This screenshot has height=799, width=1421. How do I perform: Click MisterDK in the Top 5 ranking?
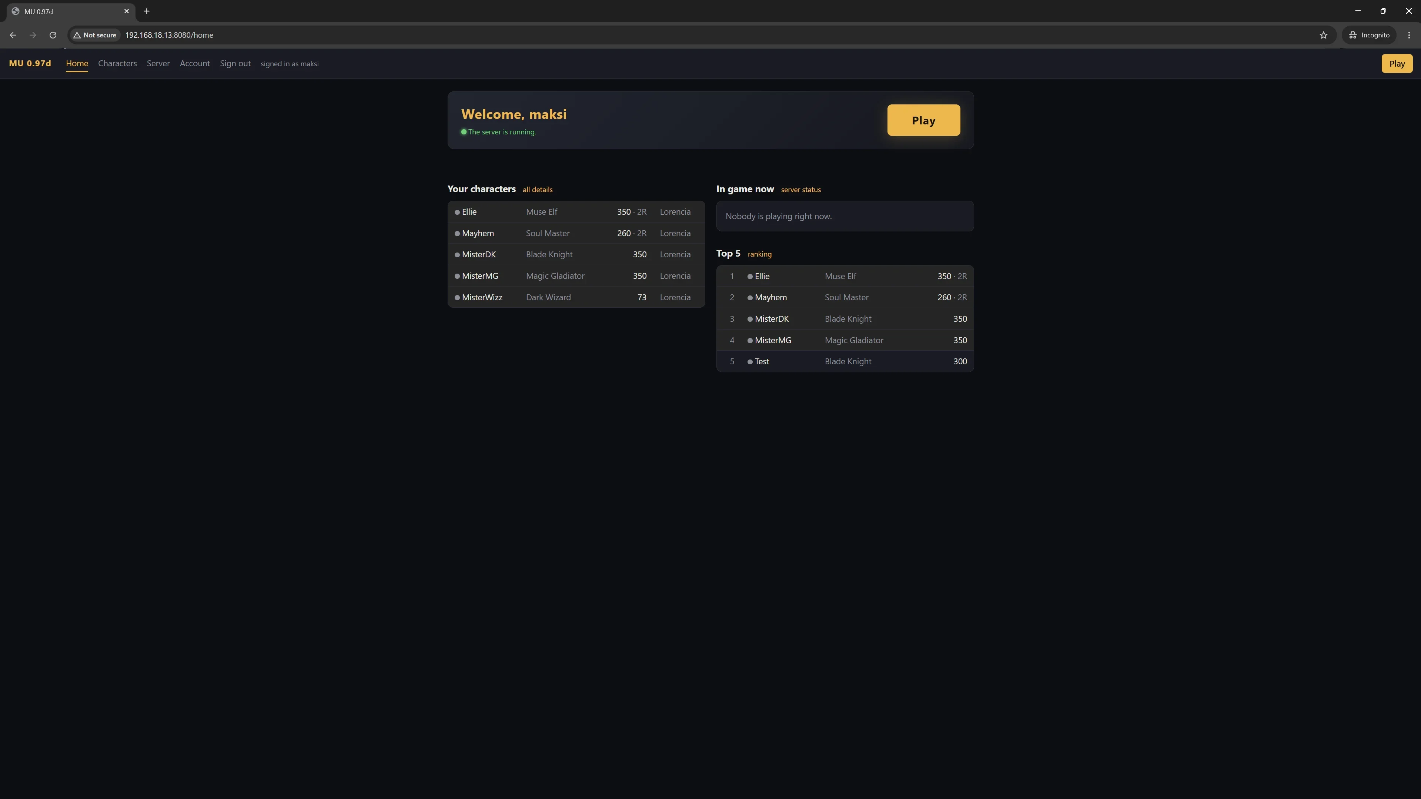coord(772,319)
